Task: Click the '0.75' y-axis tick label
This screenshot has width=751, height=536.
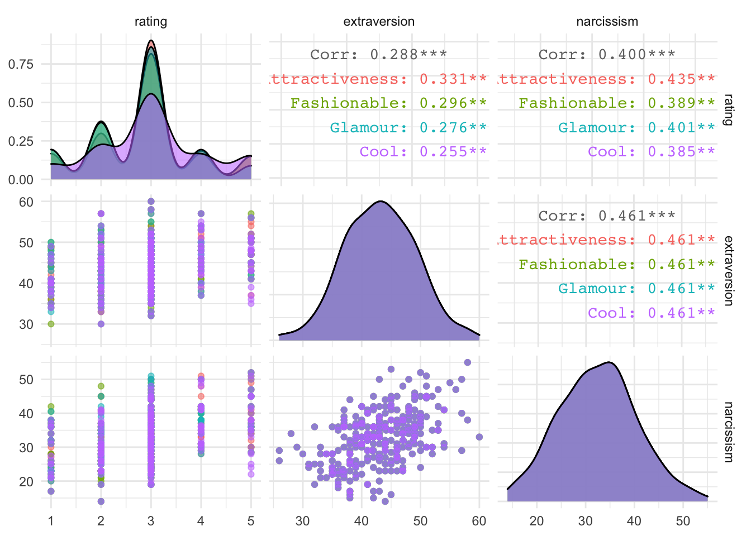Action: tap(21, 64)
